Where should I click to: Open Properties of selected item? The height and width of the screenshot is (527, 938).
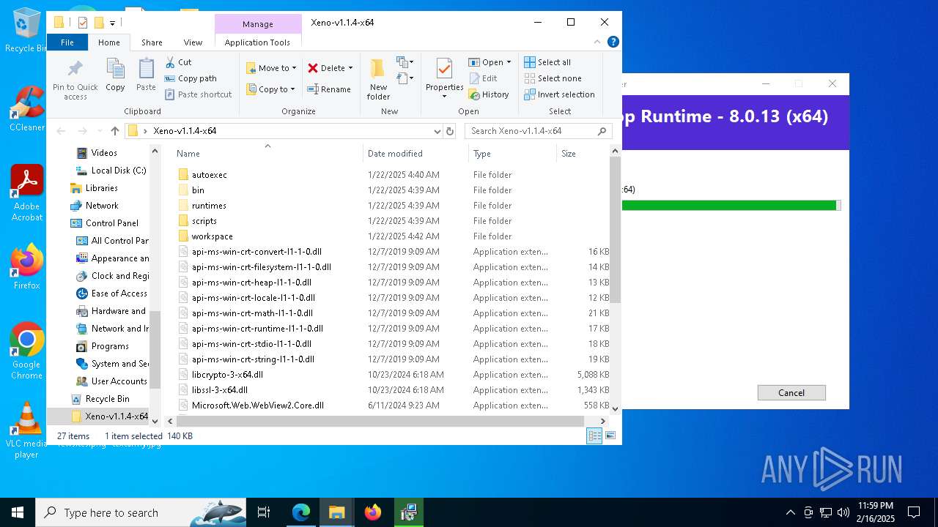tap(444, 79)
